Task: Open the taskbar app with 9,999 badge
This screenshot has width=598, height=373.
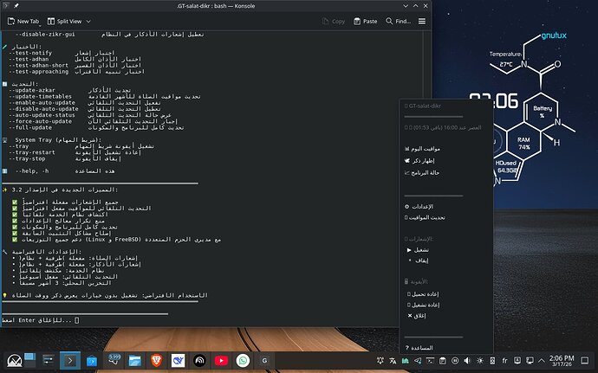Action: 114,360
